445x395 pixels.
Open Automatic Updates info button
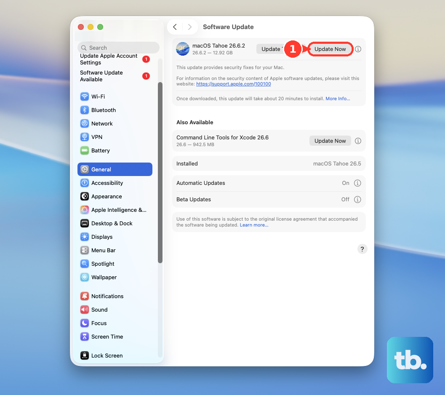[x=357, y=183]
